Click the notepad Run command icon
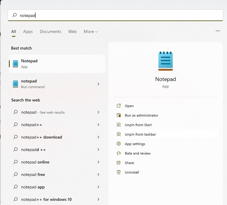 (16, 84)
